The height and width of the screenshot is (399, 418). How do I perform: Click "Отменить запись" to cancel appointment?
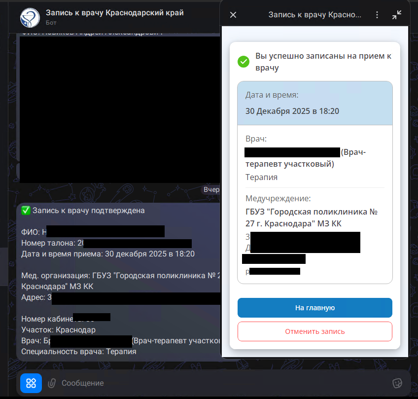coord(314,331)
